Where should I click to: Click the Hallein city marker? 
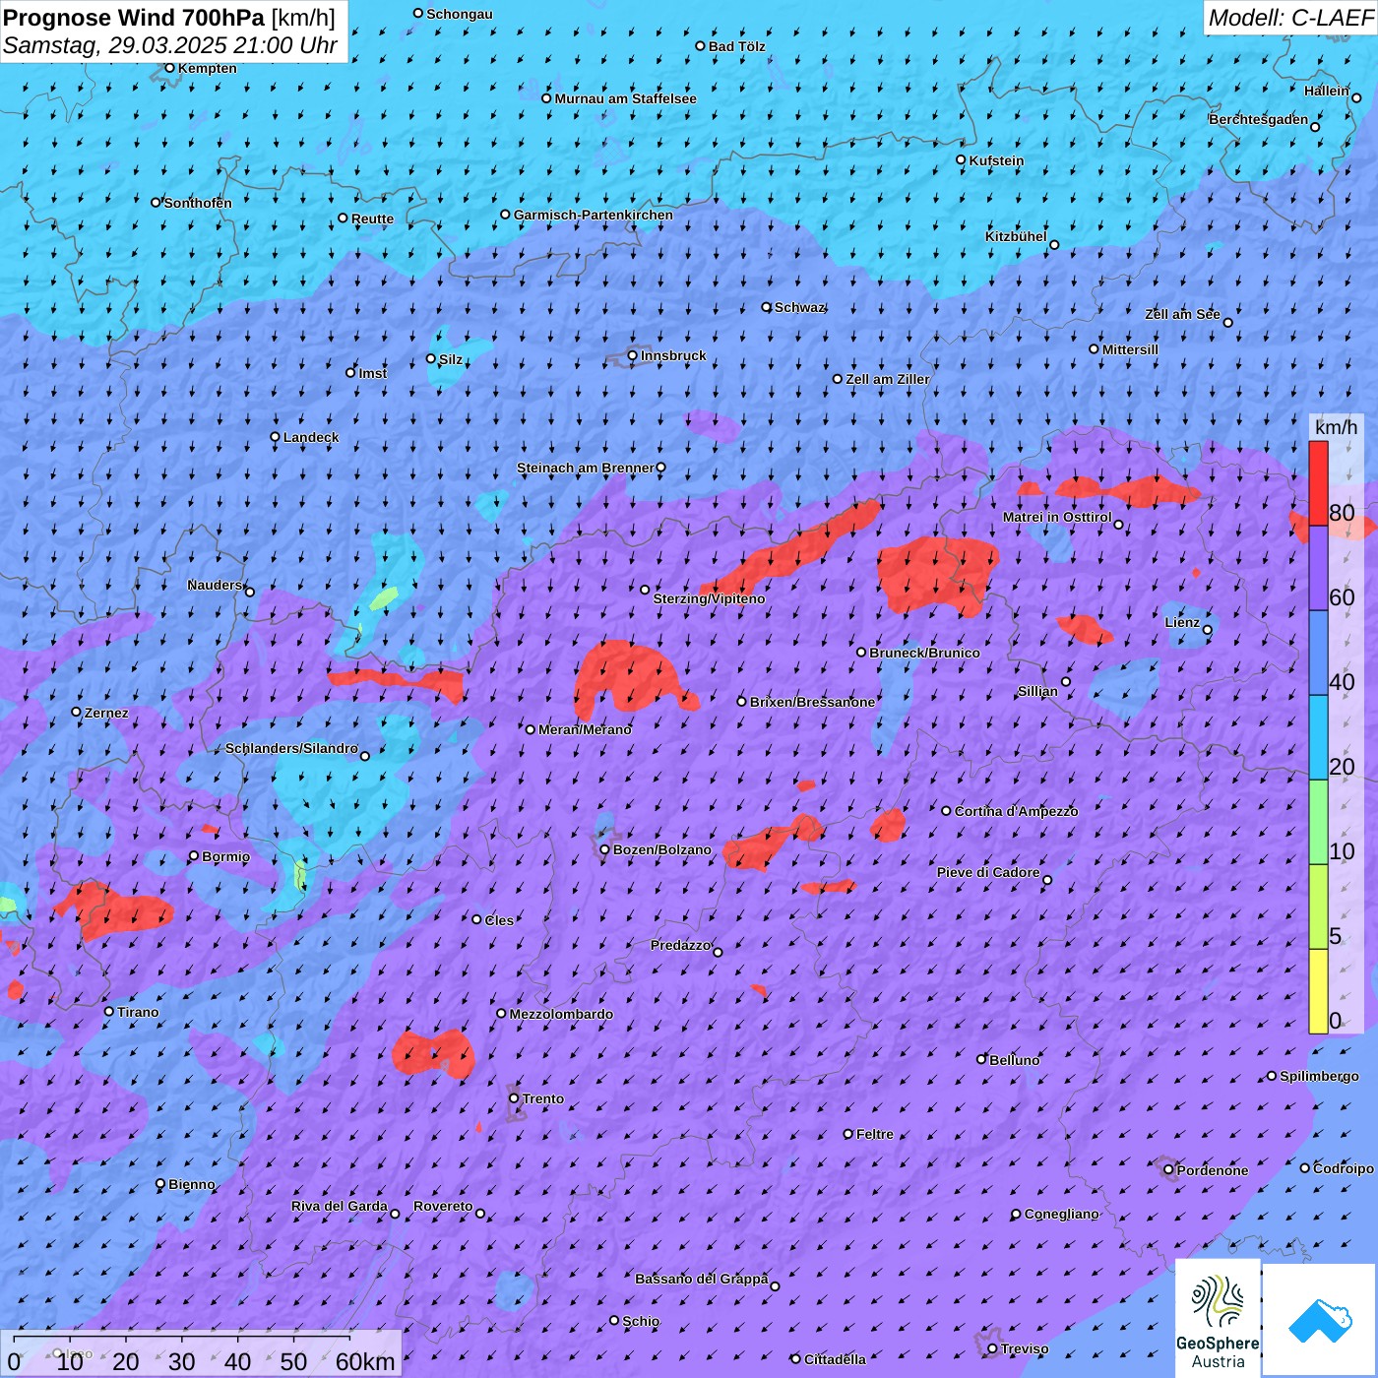(x=1356, y=97)
